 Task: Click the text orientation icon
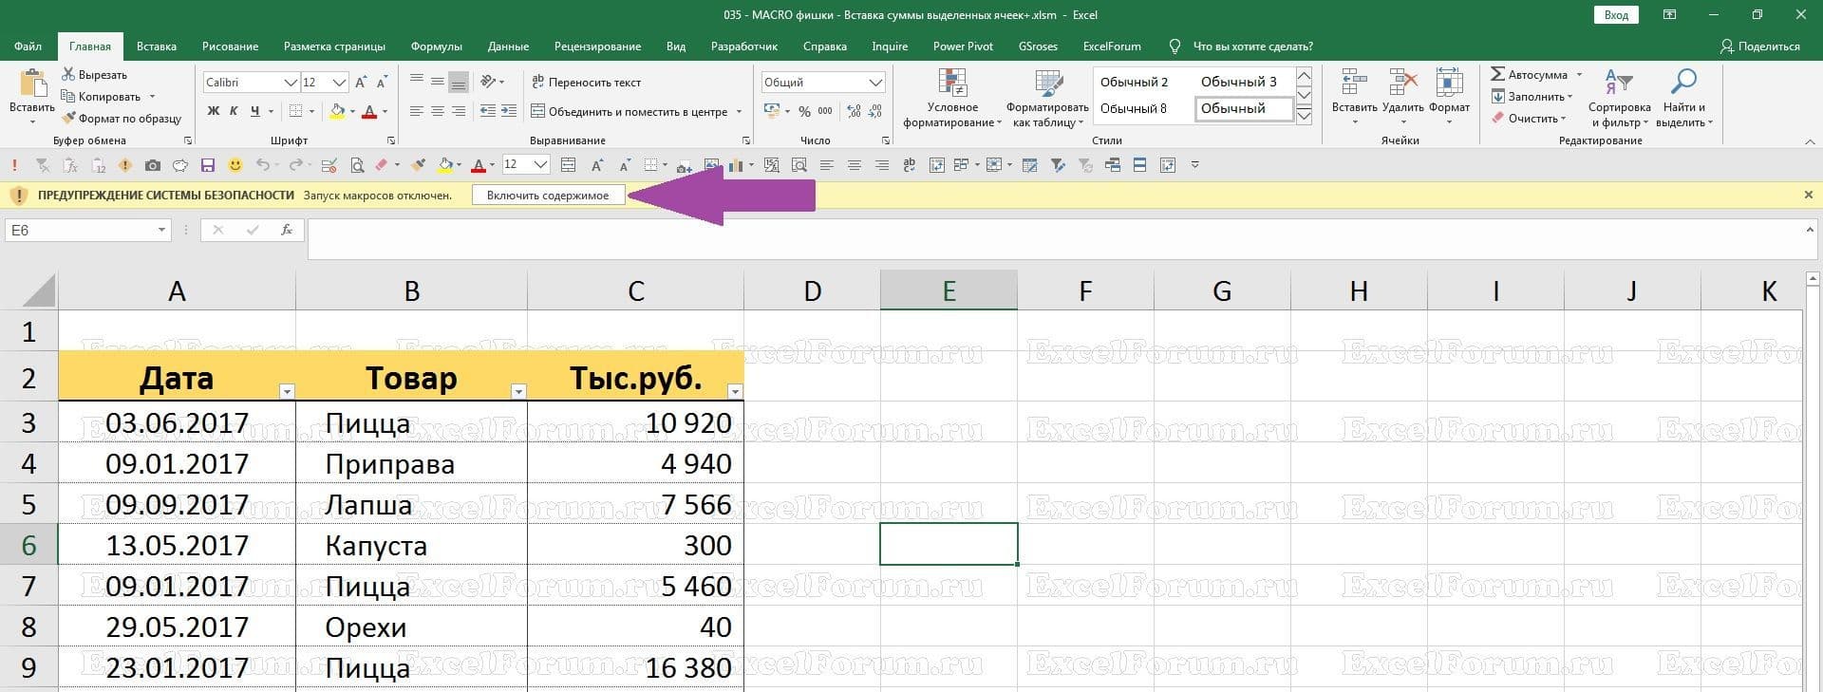pos(488,82)
